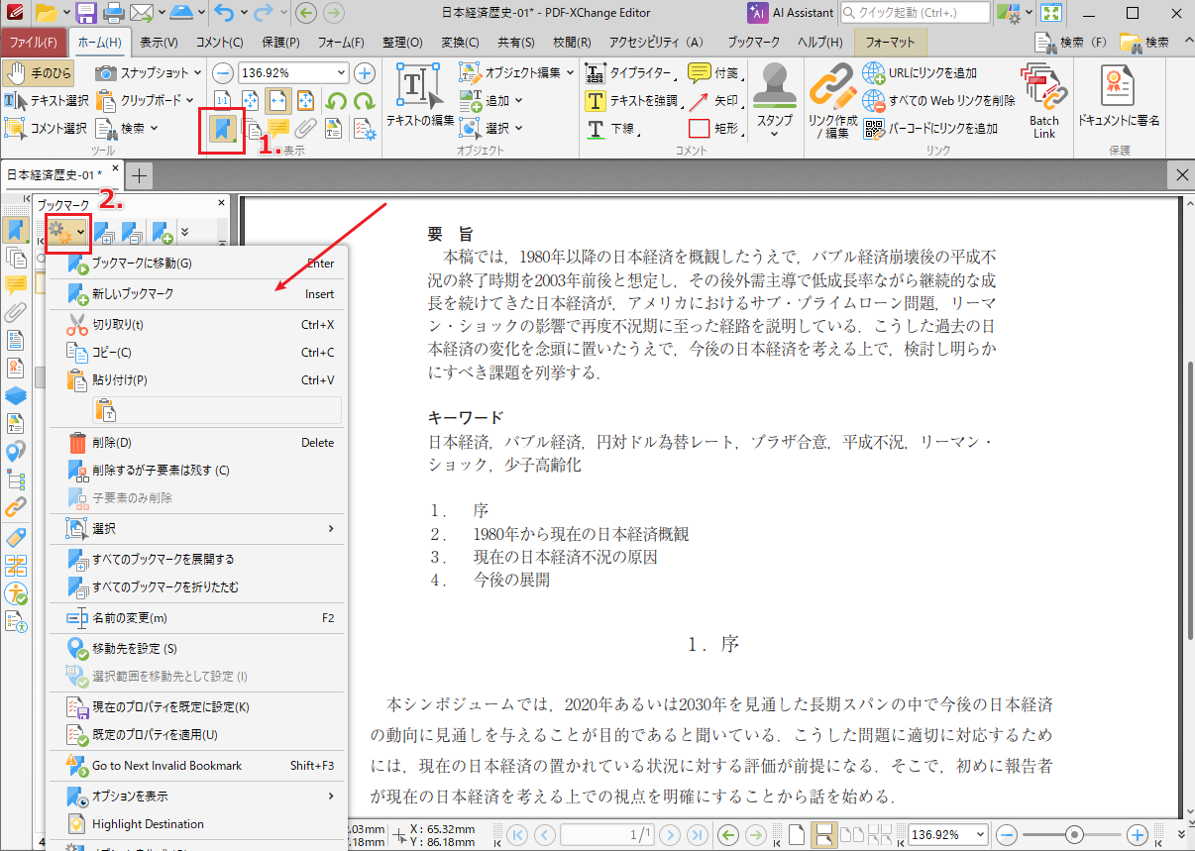This screenshot has height=851, width=1195.
Task: Adjust the zoom slider in status bar
Action: coord(1073,835)
